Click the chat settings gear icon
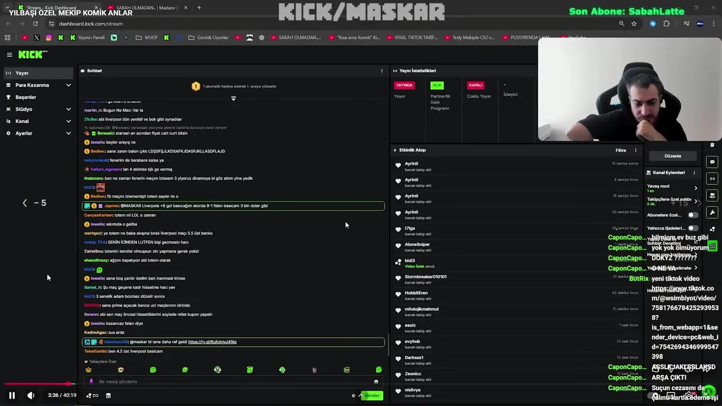Screen dimensions: 722x406 click(x=354, y=396)
